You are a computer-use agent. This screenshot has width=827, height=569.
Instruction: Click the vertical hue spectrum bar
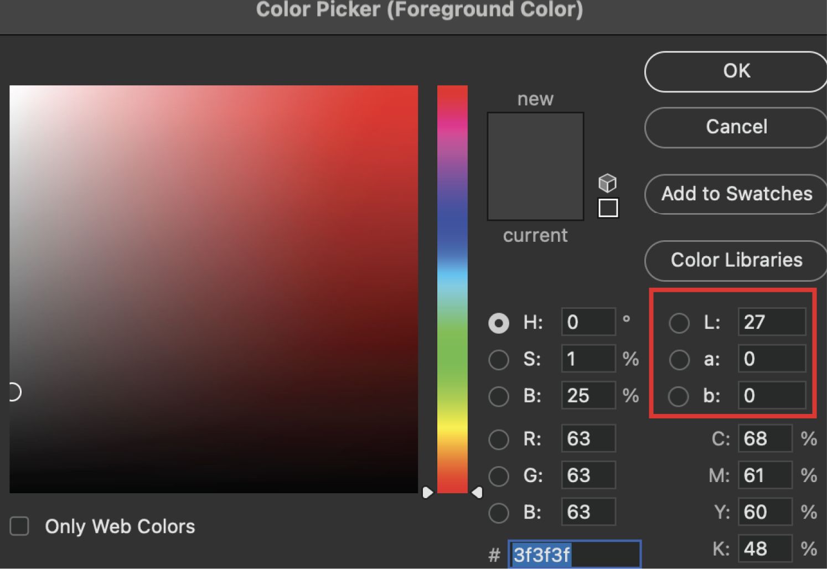tap(452, 289)
